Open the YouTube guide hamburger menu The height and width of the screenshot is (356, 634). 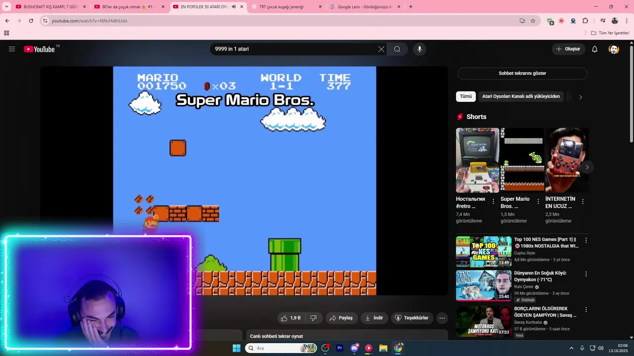pos(12,49)
